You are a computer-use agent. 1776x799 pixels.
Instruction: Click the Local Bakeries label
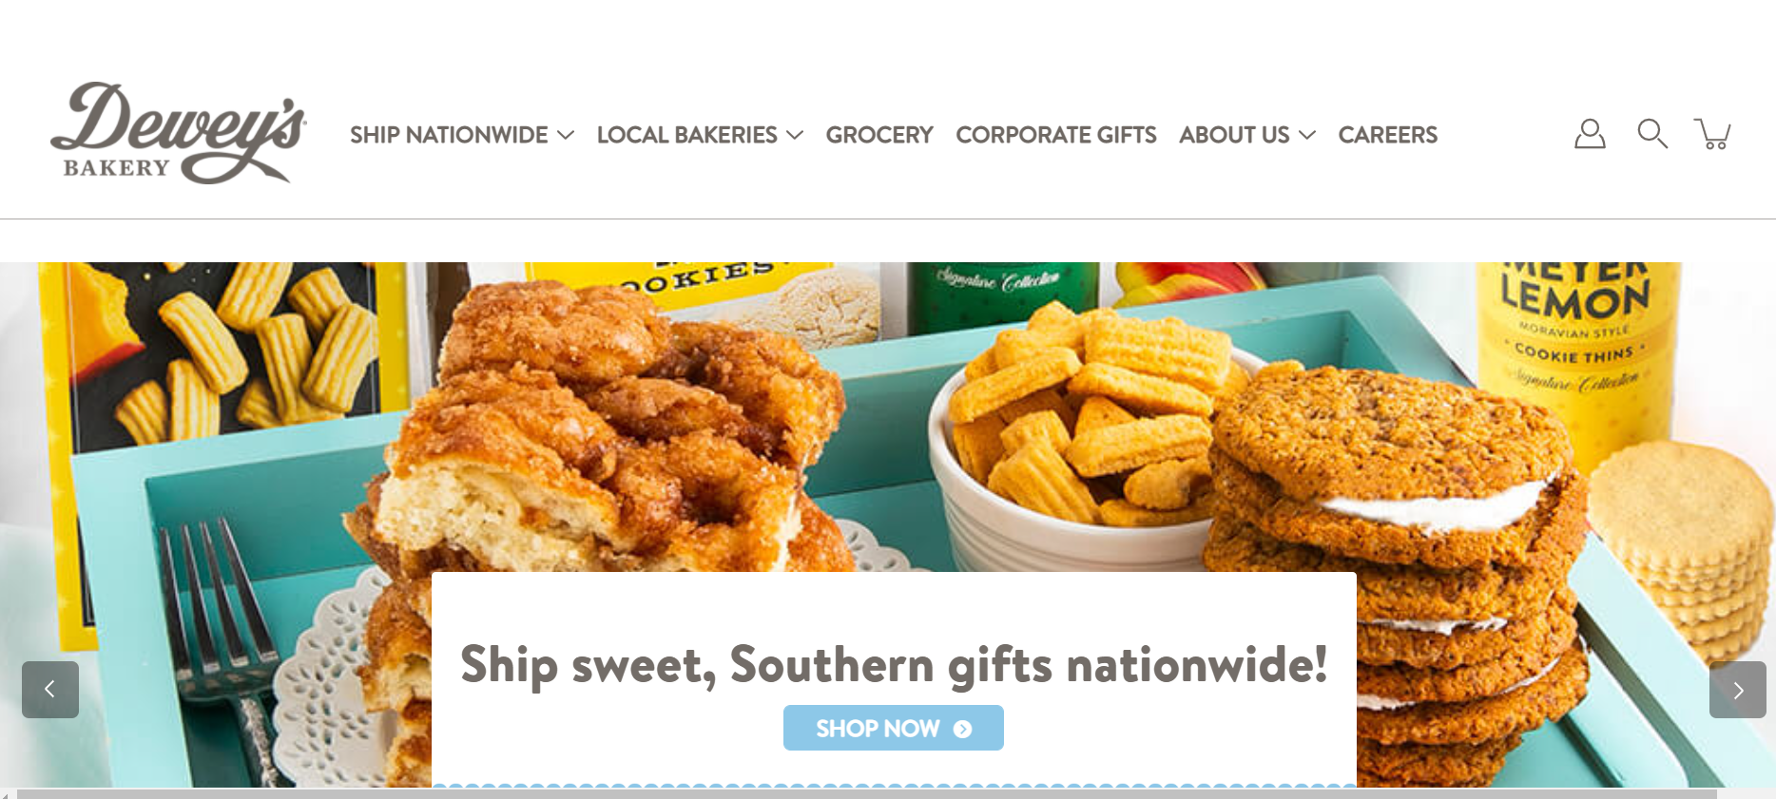point(687,135)
